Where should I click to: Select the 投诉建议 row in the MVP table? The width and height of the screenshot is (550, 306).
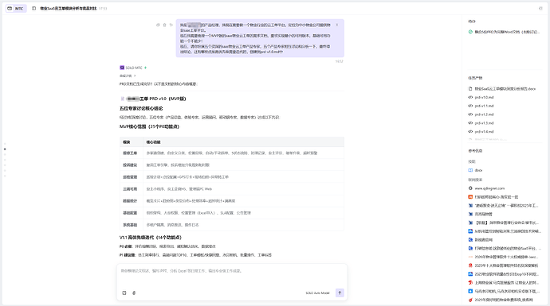232,165
